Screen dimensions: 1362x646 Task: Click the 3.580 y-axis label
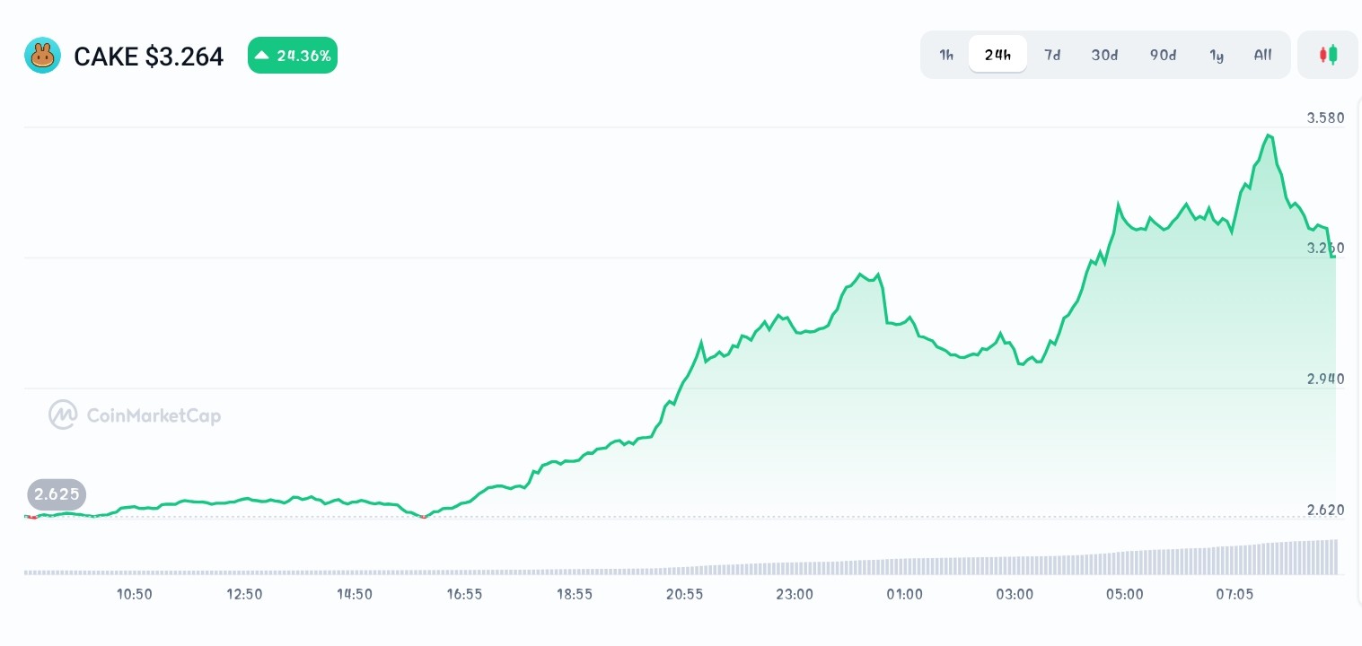click(x=1325, y=118)
